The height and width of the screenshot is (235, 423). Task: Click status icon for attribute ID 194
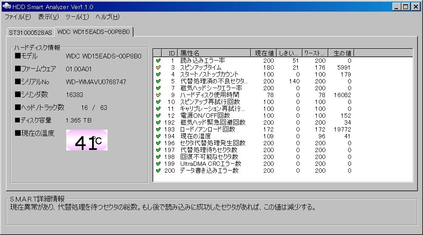click(158, 136)
